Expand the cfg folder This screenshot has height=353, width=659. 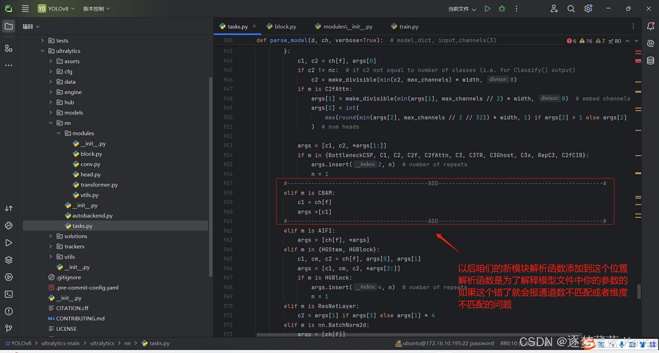click(x=51, y=71)
